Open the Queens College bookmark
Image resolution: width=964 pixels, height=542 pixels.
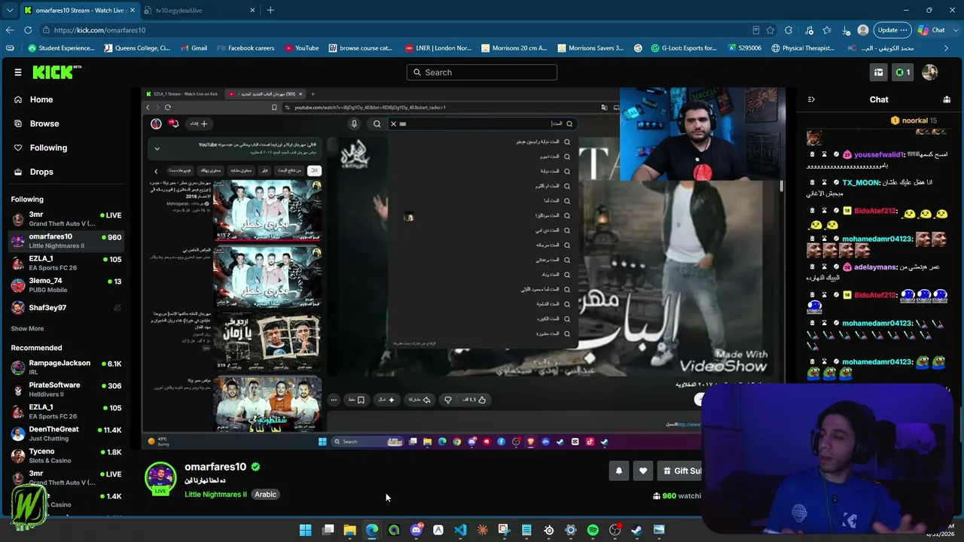pyautogui.click(x=137, y=48)
